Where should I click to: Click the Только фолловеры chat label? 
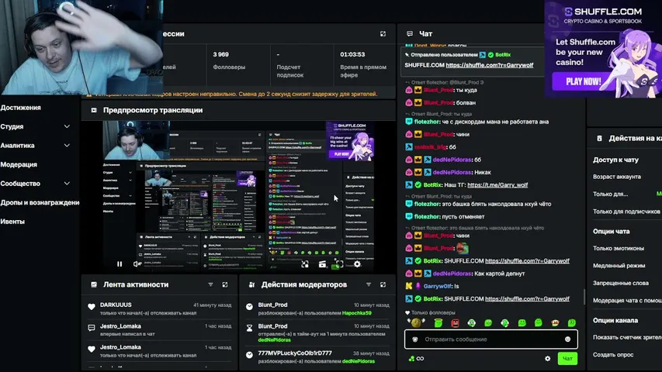(433, 312)
